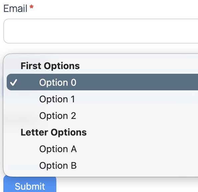Screen dimensions: 198x192
Task: Choose Option 1 from the dropdown
Action: (102, 99)
